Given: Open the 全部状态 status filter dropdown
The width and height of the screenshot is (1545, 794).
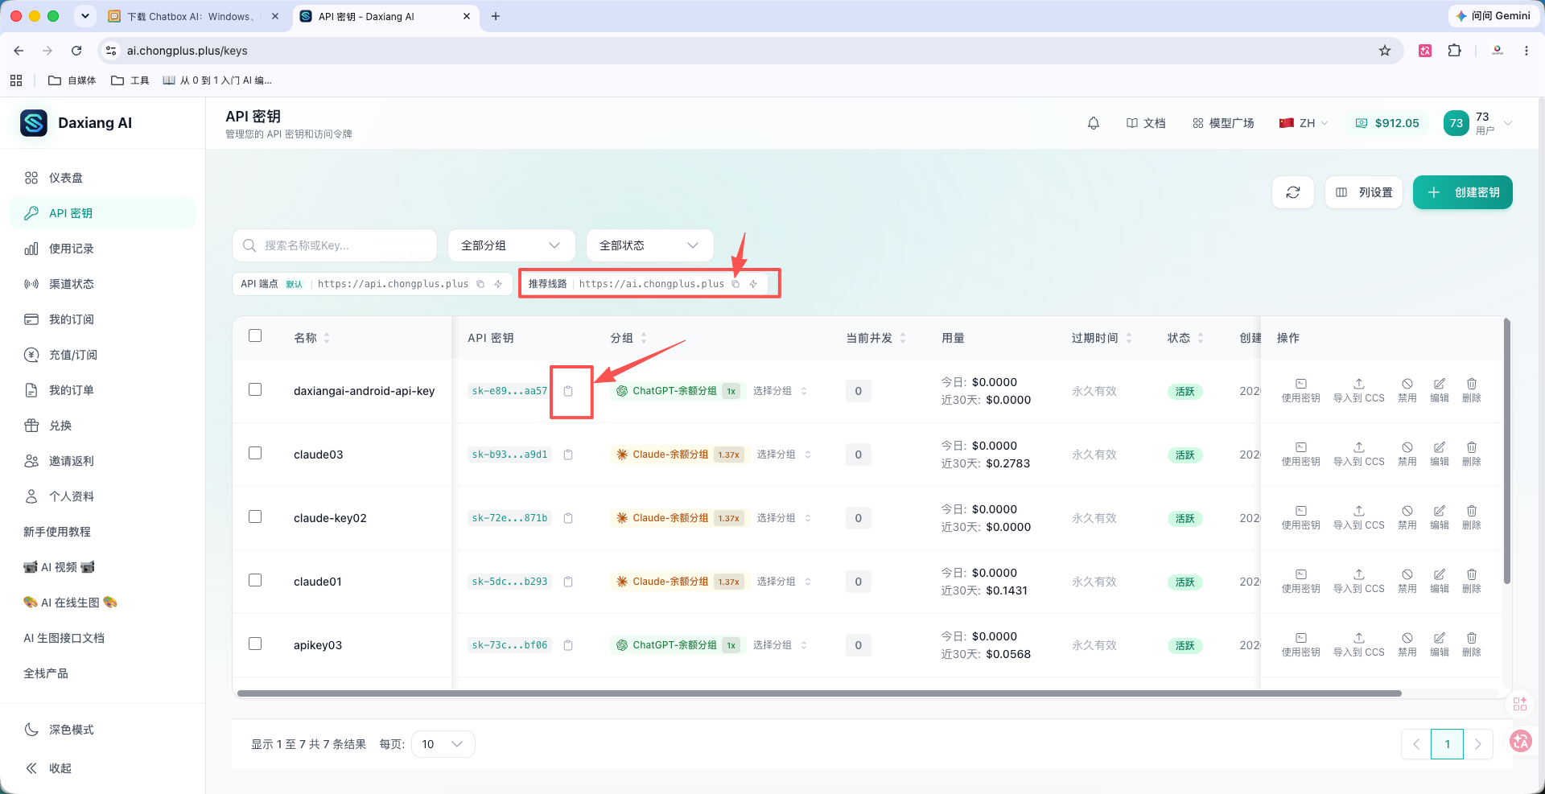Looking at the screenshot, I should point(649,245).
